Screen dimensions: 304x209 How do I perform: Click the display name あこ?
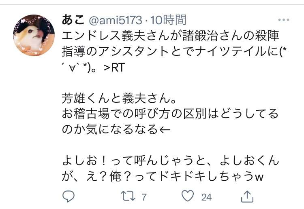[x=73, y=20]
